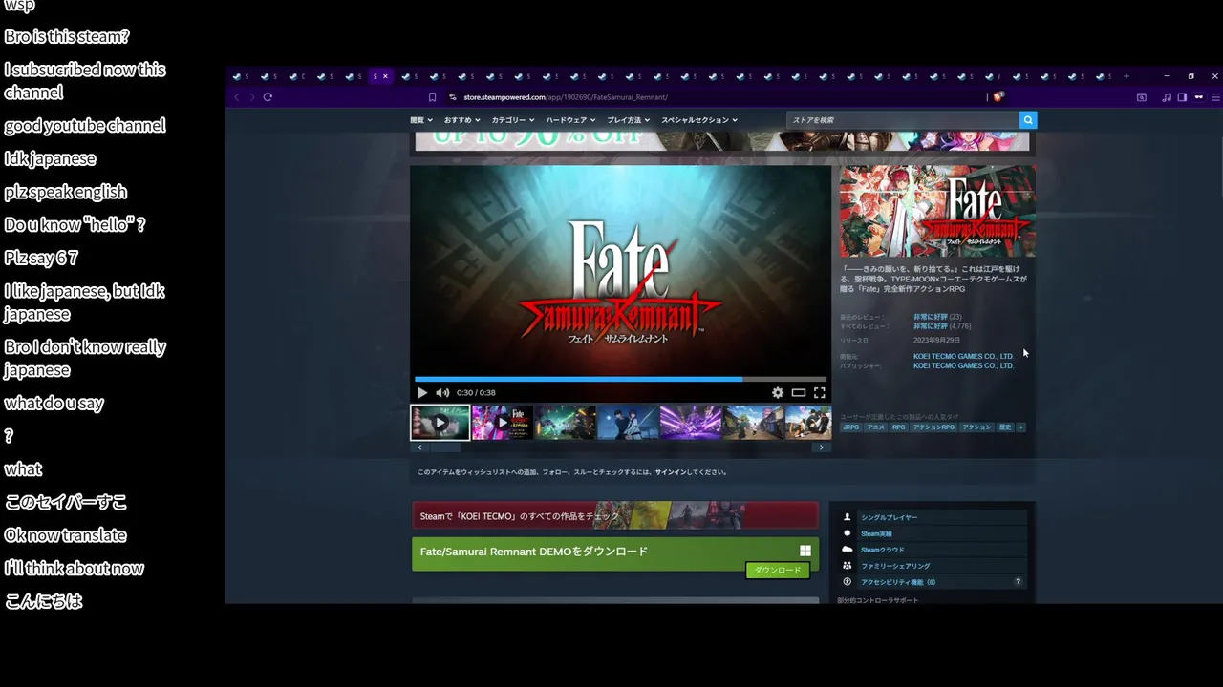Click the address bar URL
This screenshot has height=687, width=1223.
click(566, 97)
